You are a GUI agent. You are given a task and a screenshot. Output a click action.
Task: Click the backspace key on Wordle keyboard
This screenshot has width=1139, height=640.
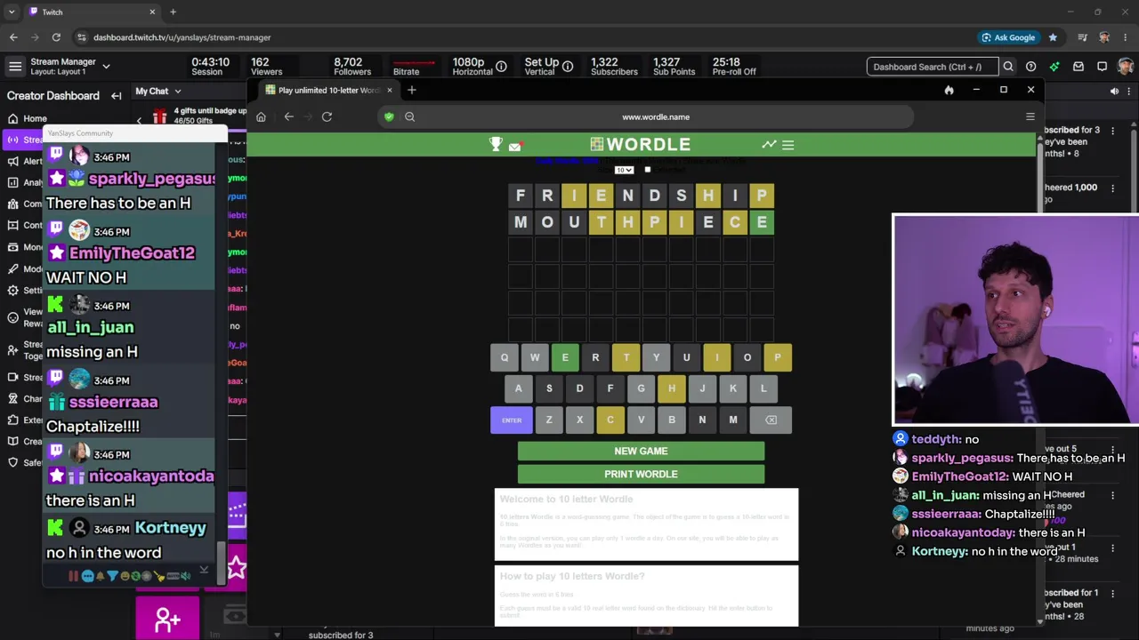point(771,420)
